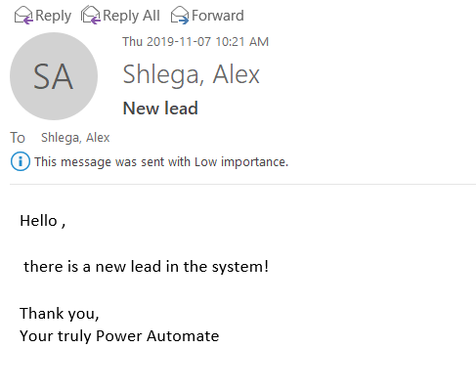Open the SA avatar contact circle
This screenshot has width=476, height=392.
pyautogui.click(x=54, y=76)
